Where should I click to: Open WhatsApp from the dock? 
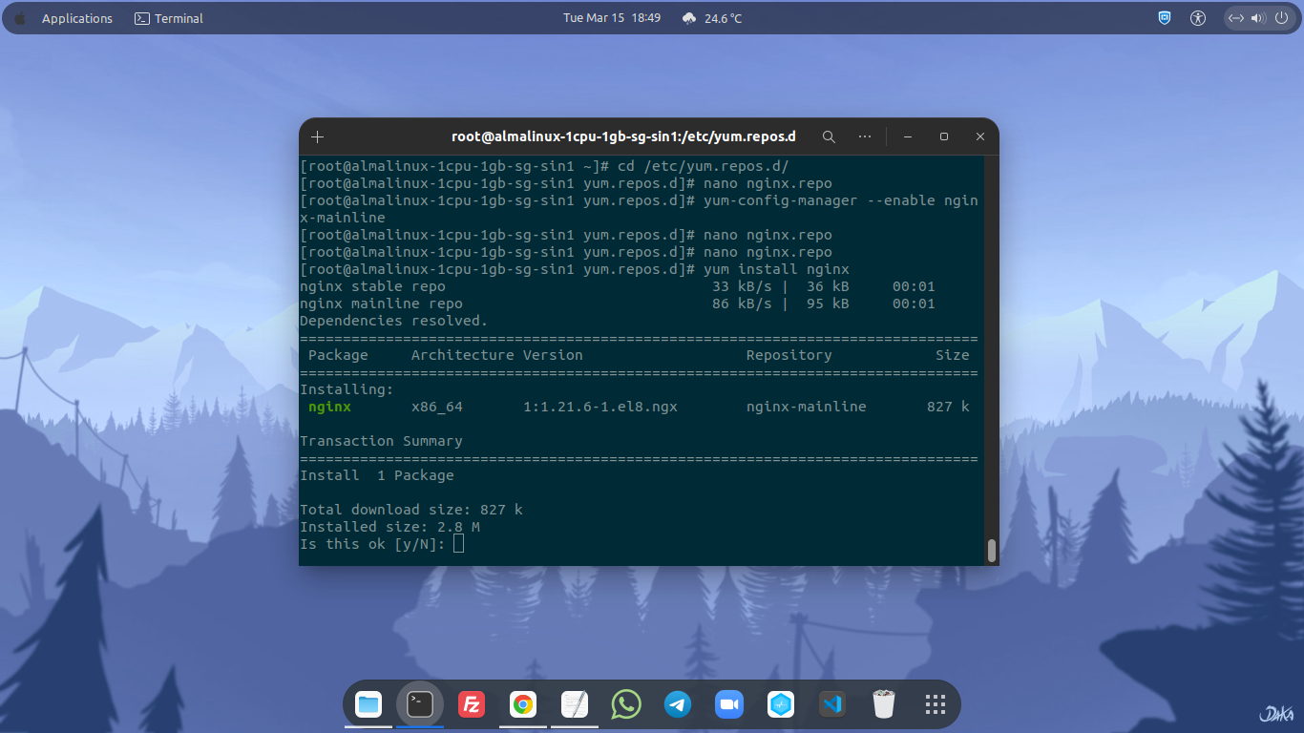pyautogui.click(x=626, y=704)
